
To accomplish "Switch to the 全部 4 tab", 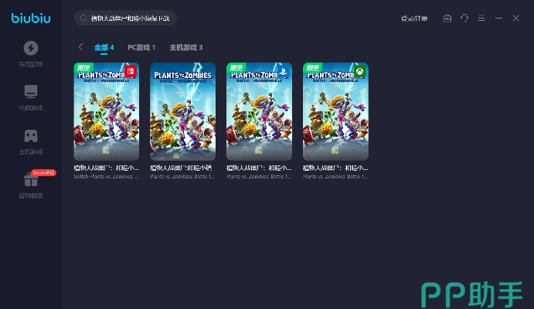I will point(104,47).
